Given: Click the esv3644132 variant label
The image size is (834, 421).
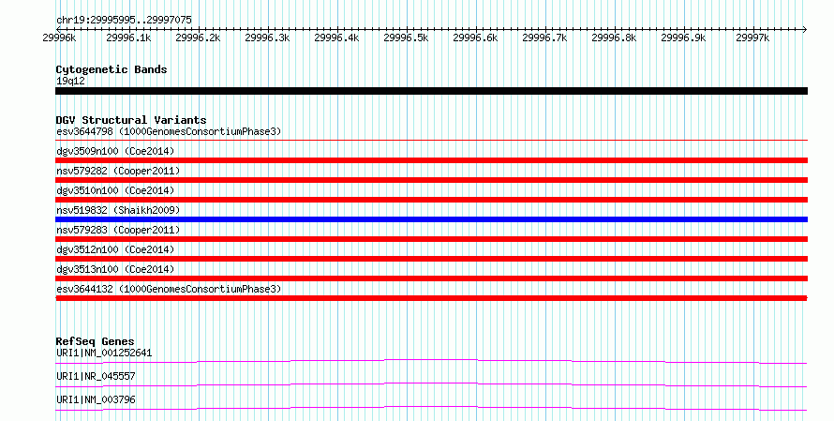Looking at the screenshot, I should tap(169, 289).
